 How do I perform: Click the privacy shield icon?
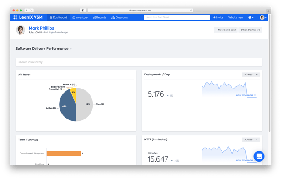tap(83, 10)
